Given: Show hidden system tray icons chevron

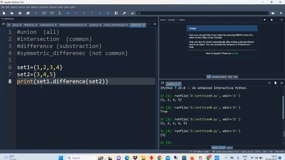Looking at the screenshot, I should coord(226,158).
